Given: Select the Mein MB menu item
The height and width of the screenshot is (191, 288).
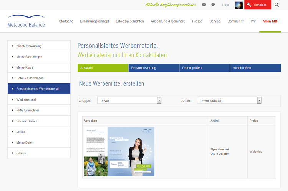Looking at the screenshot, I should coord(270,21).
